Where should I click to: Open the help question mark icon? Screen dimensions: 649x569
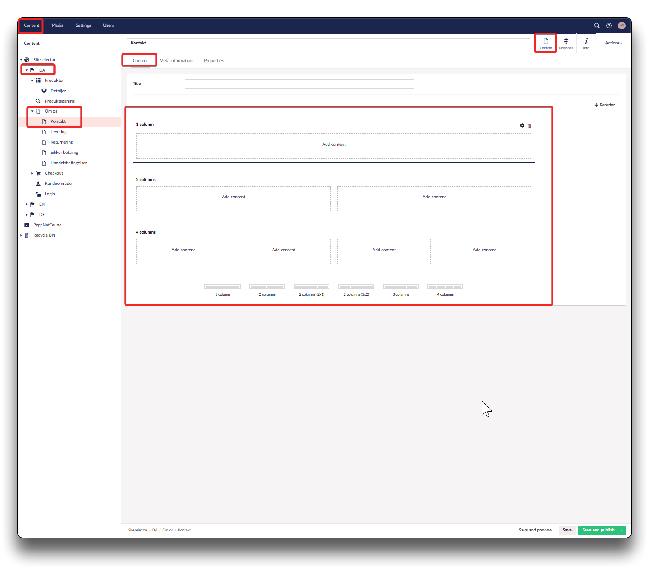coord(609,25)
